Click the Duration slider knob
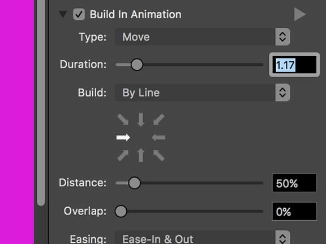 pos(137,65)
